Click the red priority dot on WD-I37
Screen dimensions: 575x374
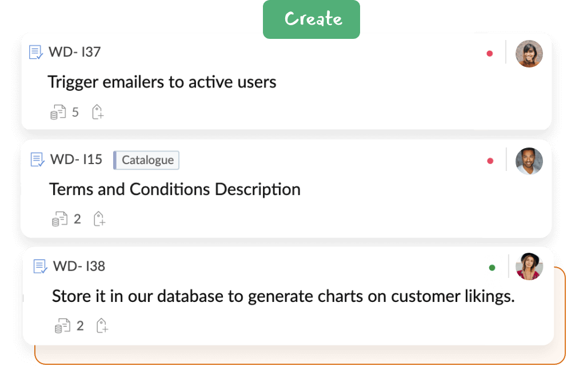click(490, 54)
